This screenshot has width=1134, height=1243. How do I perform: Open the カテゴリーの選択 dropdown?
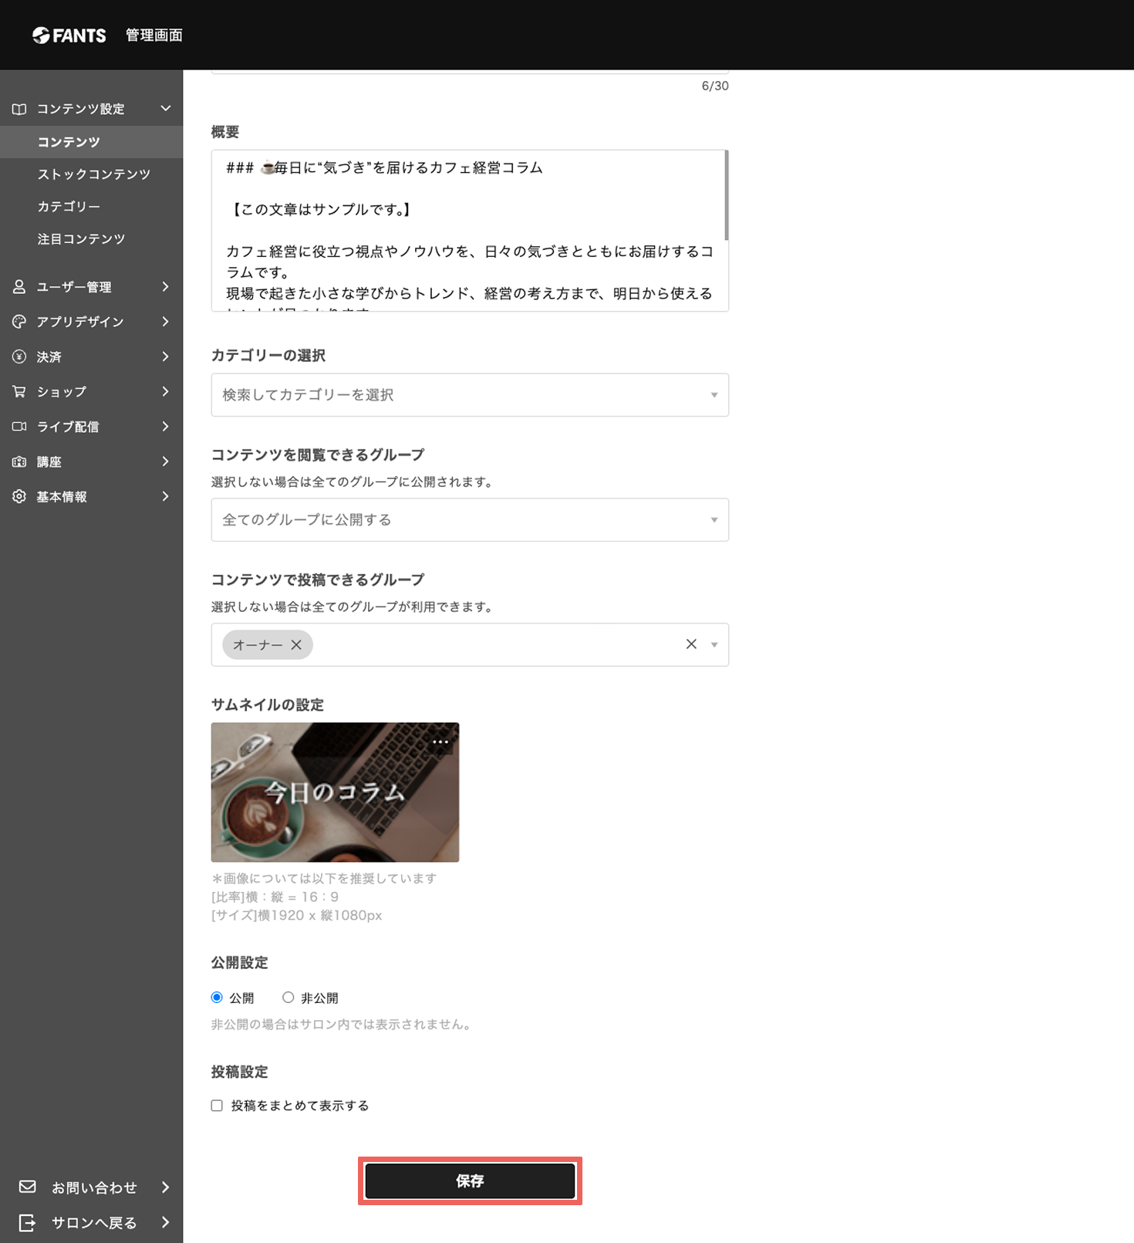click(x=470, y=395)
